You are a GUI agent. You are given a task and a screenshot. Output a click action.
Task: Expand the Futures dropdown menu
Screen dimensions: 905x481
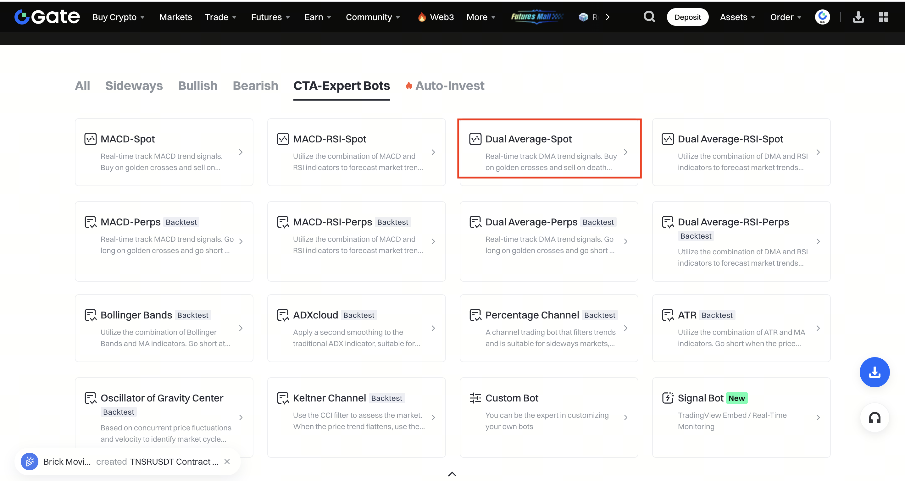pos(270,17)
